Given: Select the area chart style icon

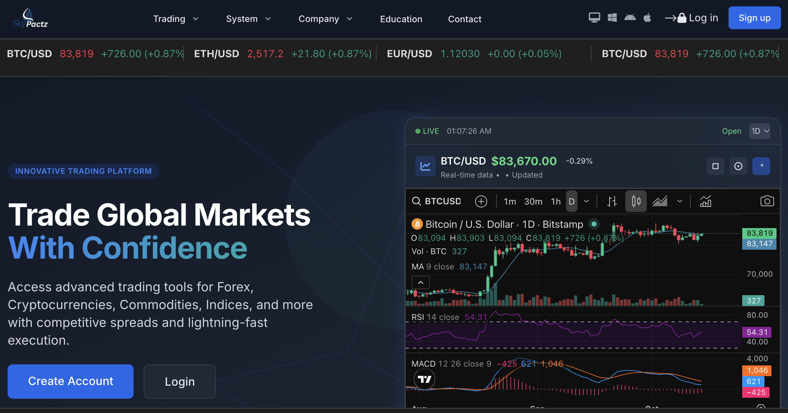Looking at the screenshot, I should coord(660,201).
